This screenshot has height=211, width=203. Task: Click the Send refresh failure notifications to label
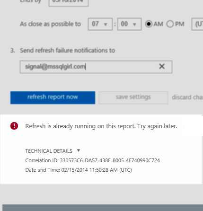[x=67, y=51]
